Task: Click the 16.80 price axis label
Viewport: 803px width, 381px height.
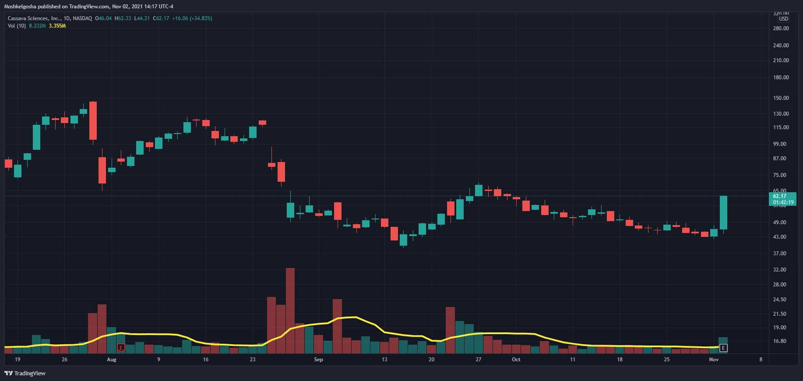Action: coord(780,341)
